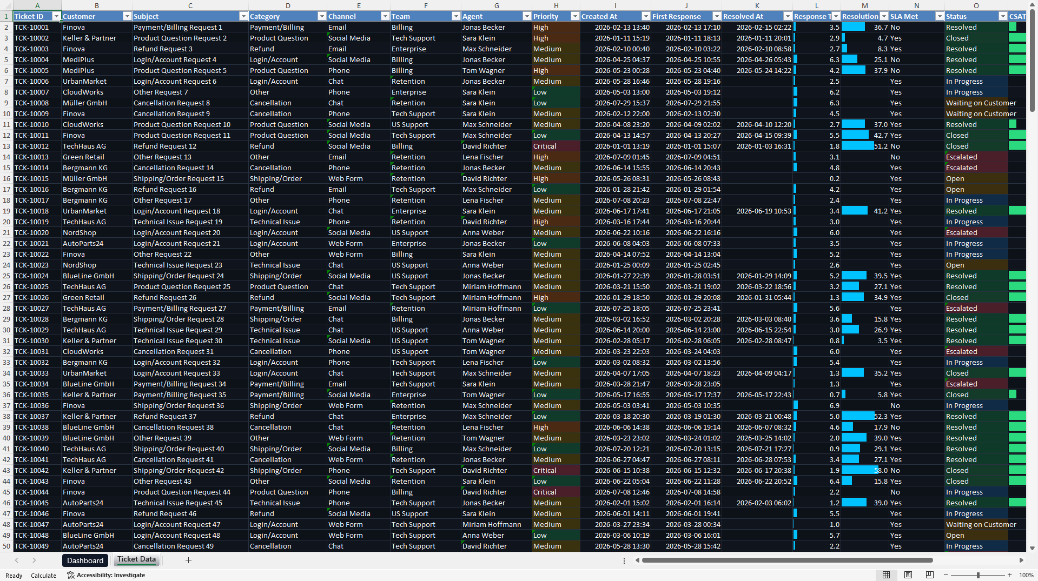This screenshot has width=1038, height=581.
Task: Click category Technical Issue for TCK-10019
Action: [x=288, y=222]
